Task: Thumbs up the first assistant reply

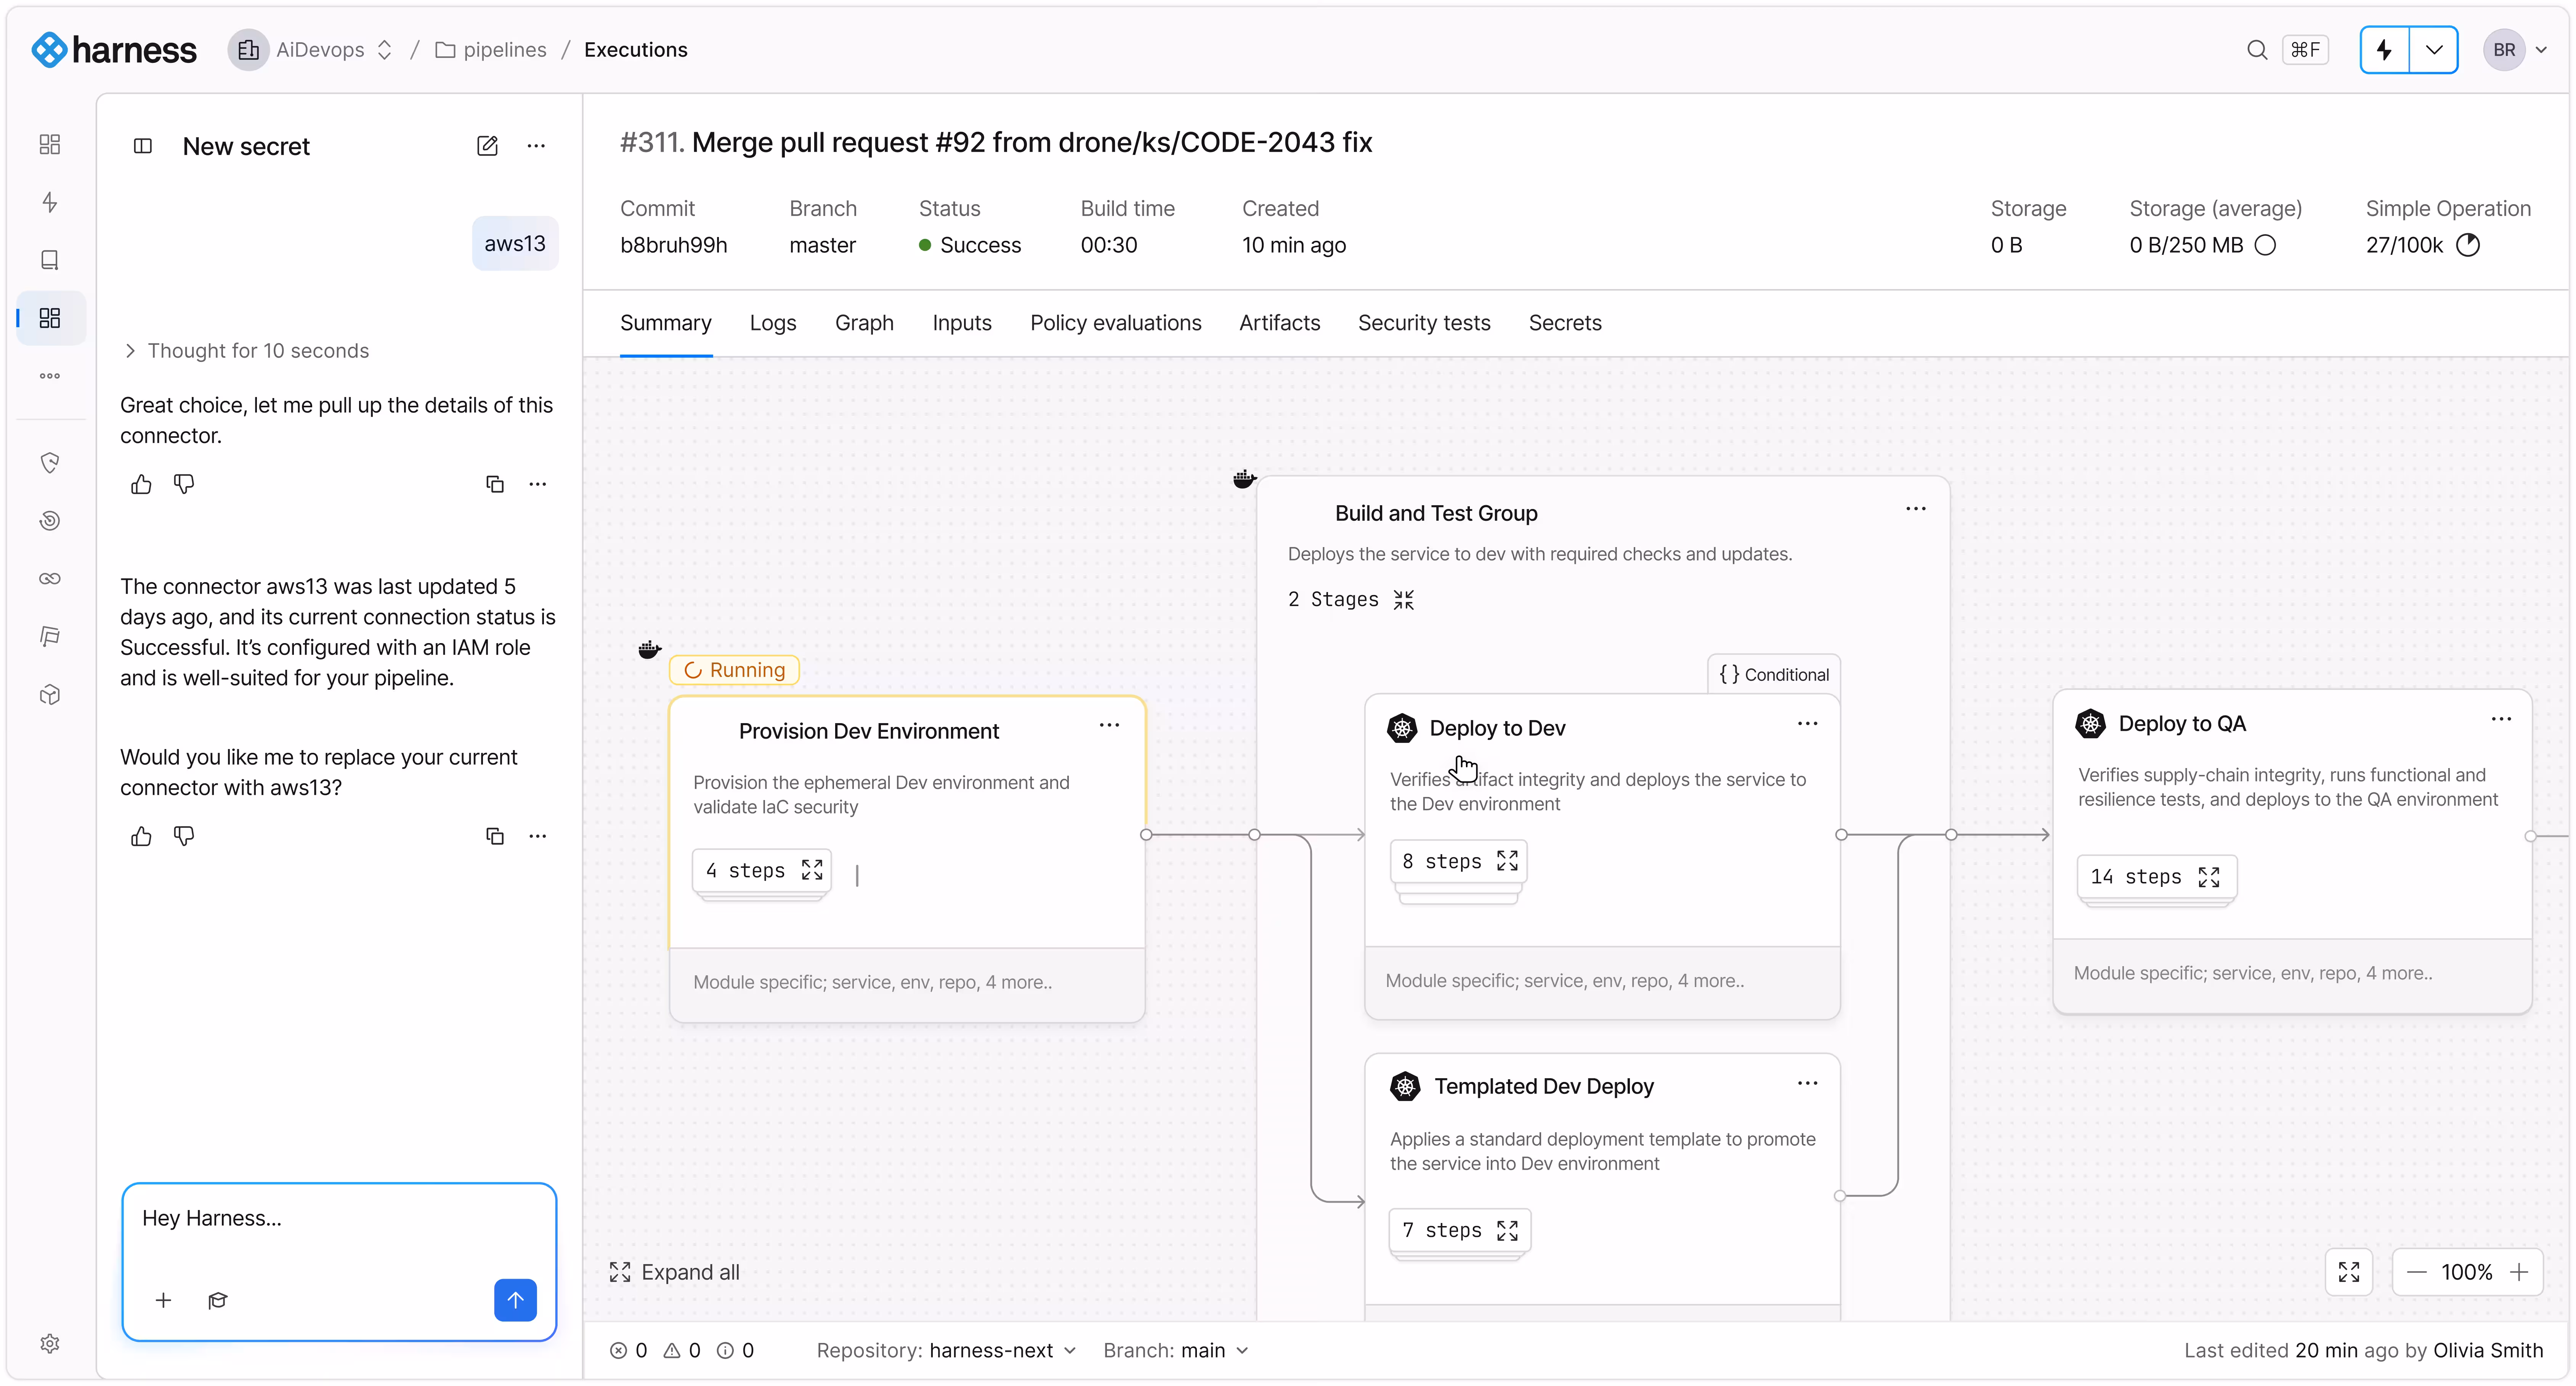Action: pyautogui.click(x=141, y=485)
